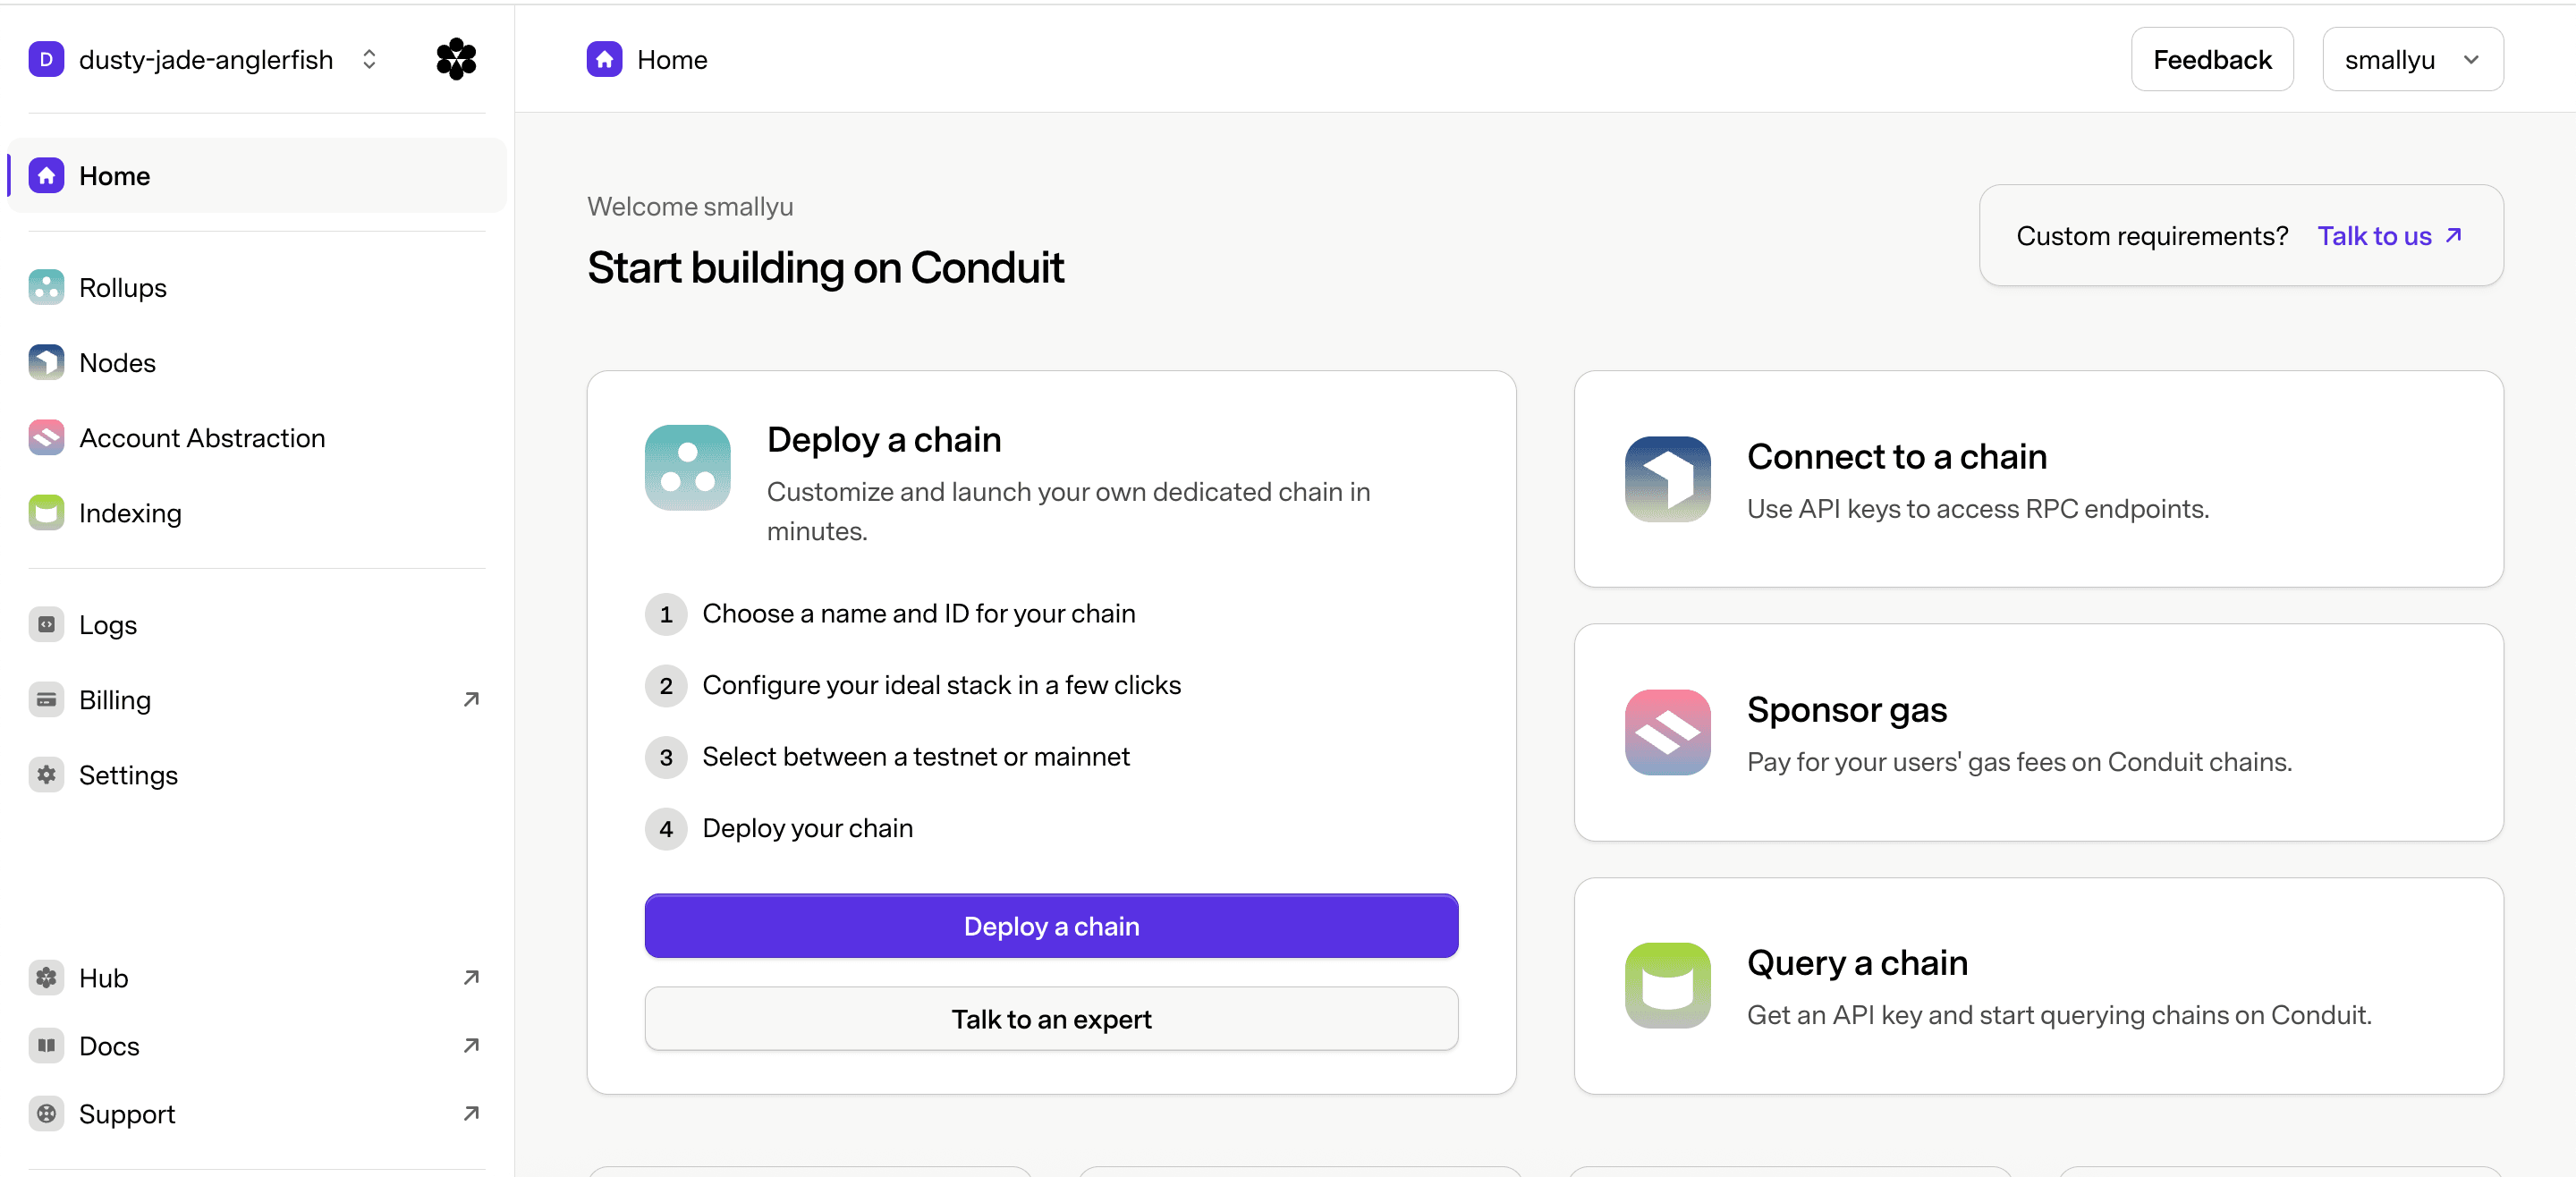Click Talk to an expert button
The image size is (2576, 1177).
[1051, 1019]
